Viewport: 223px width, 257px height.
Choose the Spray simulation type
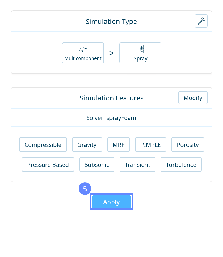click(x=140, y=53)
